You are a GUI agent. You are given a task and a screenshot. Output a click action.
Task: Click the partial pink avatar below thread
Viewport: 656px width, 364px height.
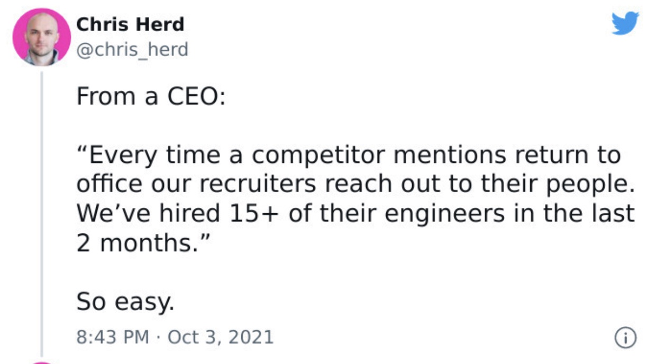(41, 362)
